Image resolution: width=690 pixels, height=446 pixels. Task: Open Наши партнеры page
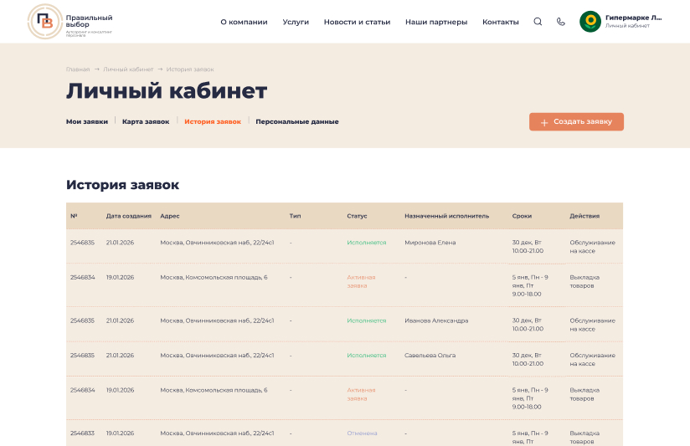click(x=436, y=22)
